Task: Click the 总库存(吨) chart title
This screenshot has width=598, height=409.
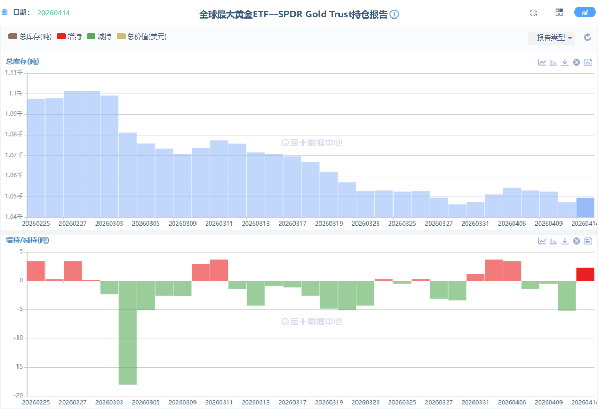Action: pyautogui.click(x=22, y=61)
